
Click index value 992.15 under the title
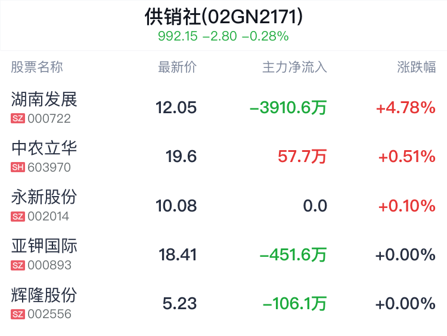(x=178, y=36)
